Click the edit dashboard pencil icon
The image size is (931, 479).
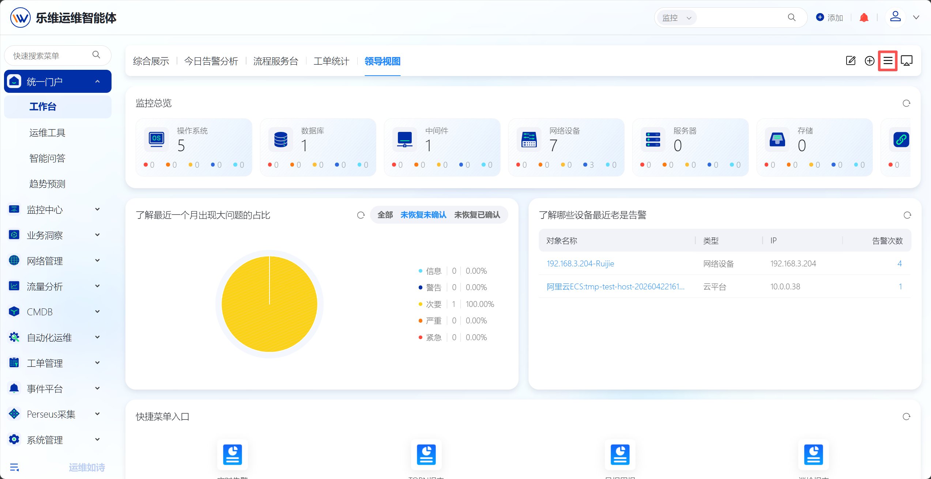click(x=851, y=61)
